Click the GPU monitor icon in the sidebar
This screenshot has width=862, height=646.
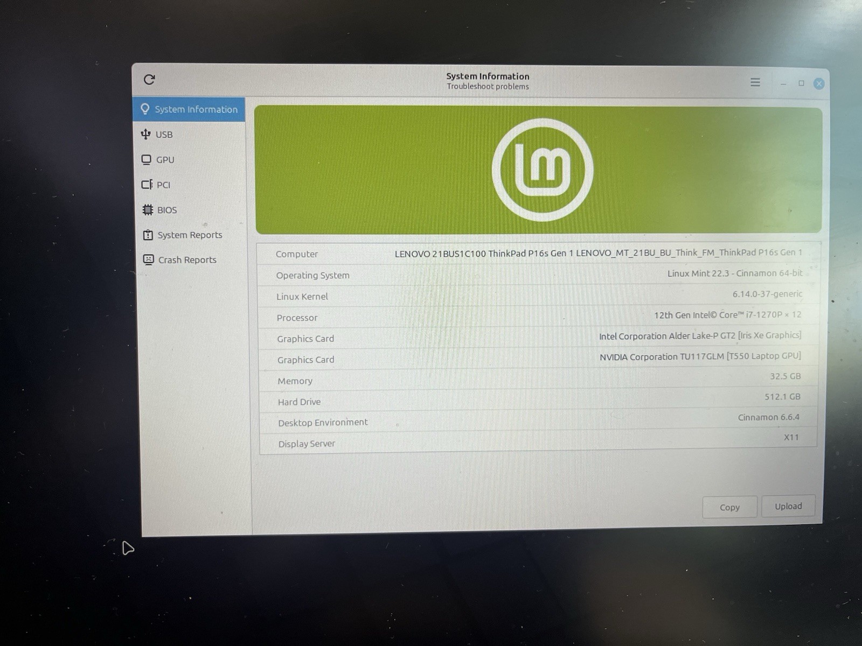point(146,159)
